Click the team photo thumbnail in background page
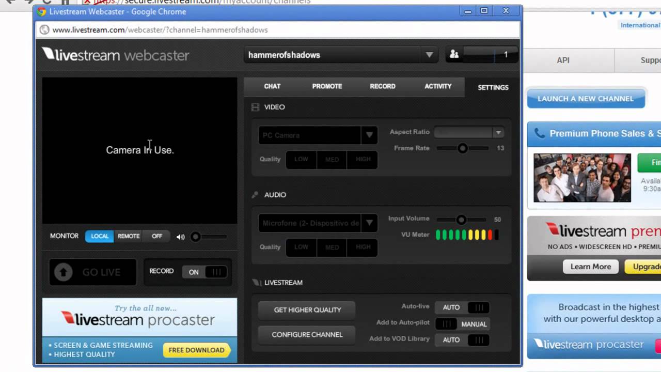 point(582,178)
